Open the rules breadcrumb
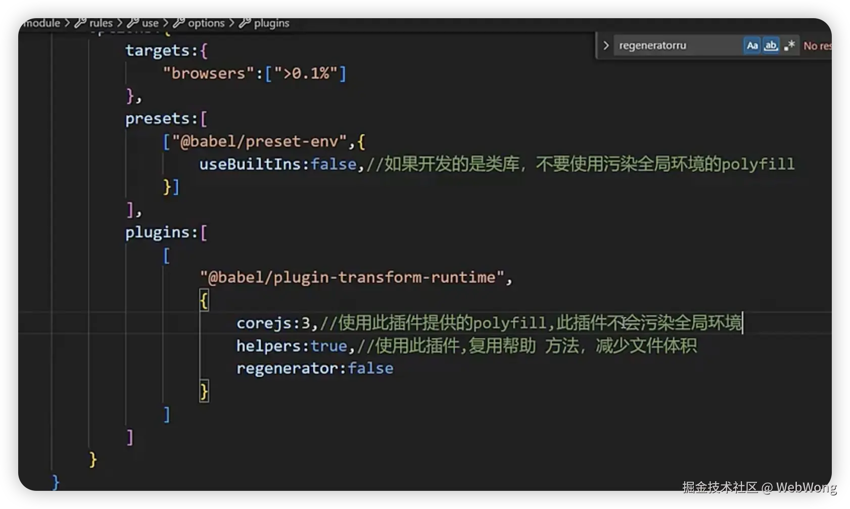Viewport: 850px width, 509px height. click(101, 23)
